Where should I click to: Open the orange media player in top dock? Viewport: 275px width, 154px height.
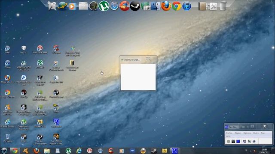[72, 6]
